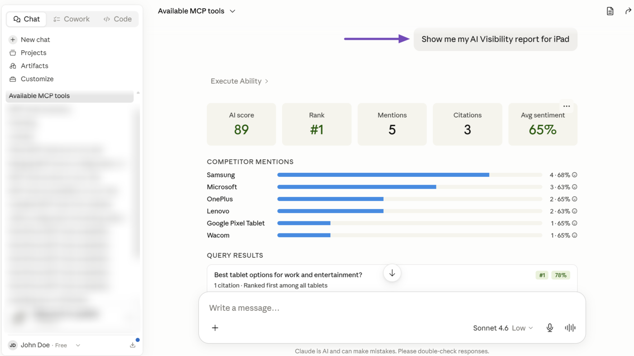Open the Best tablet options query result
Image resolution: width=634 pixels, height=356 pixels.
(x=392, y=279)
